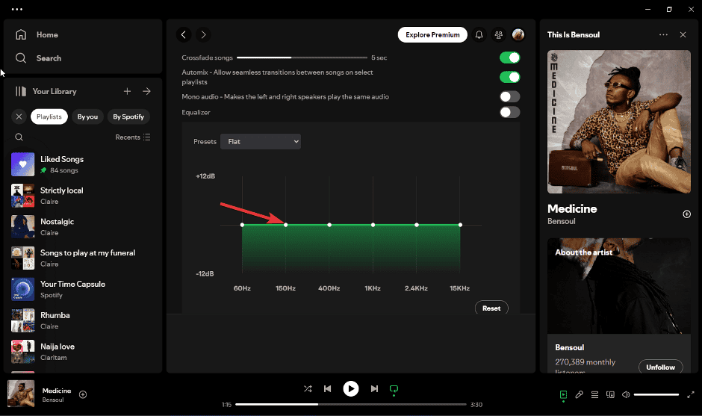Enable Mono audio toggle
Image resolution: width=702 pixels, height=416 pixels.
click(509, 97)
